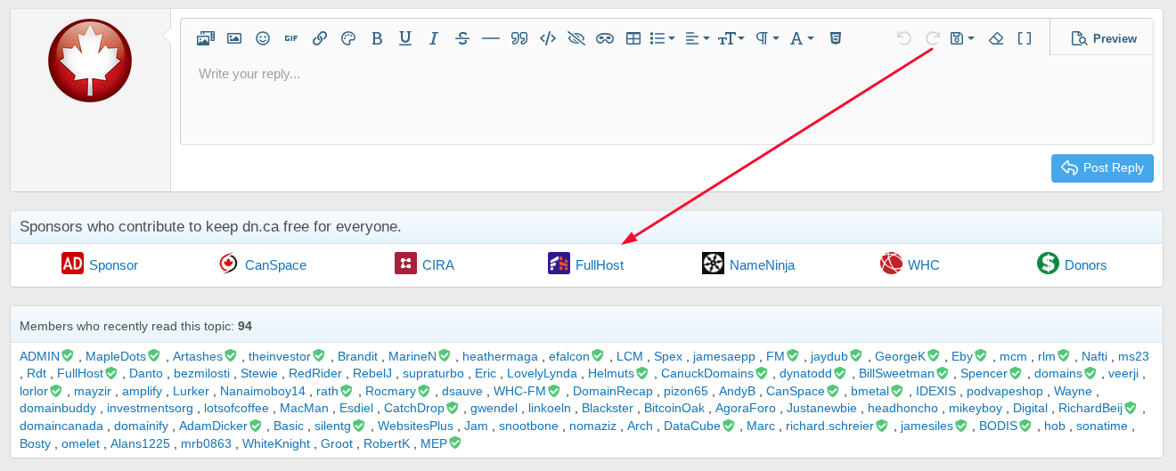Insert an image into the reply

(234, 38)
